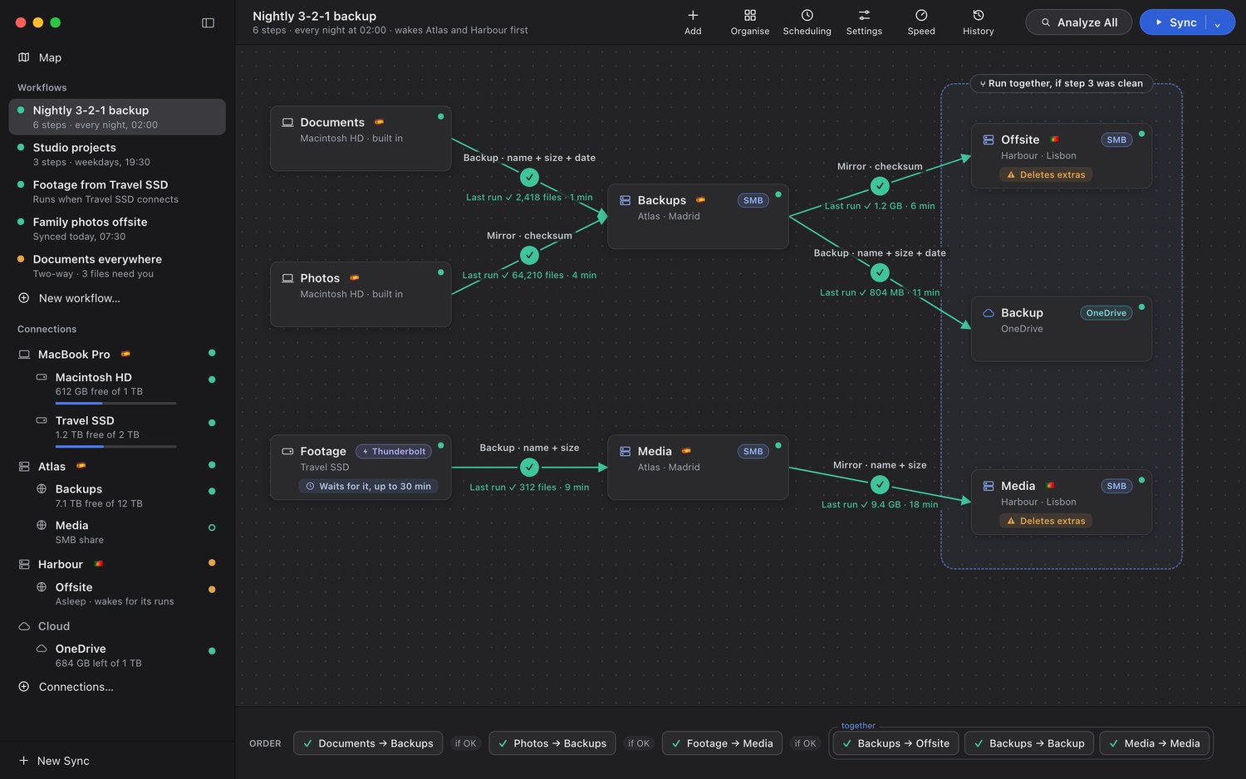Select Documents → Backups order step
1246x779 pixels.
pyautogui.click(x=367, y=743)
